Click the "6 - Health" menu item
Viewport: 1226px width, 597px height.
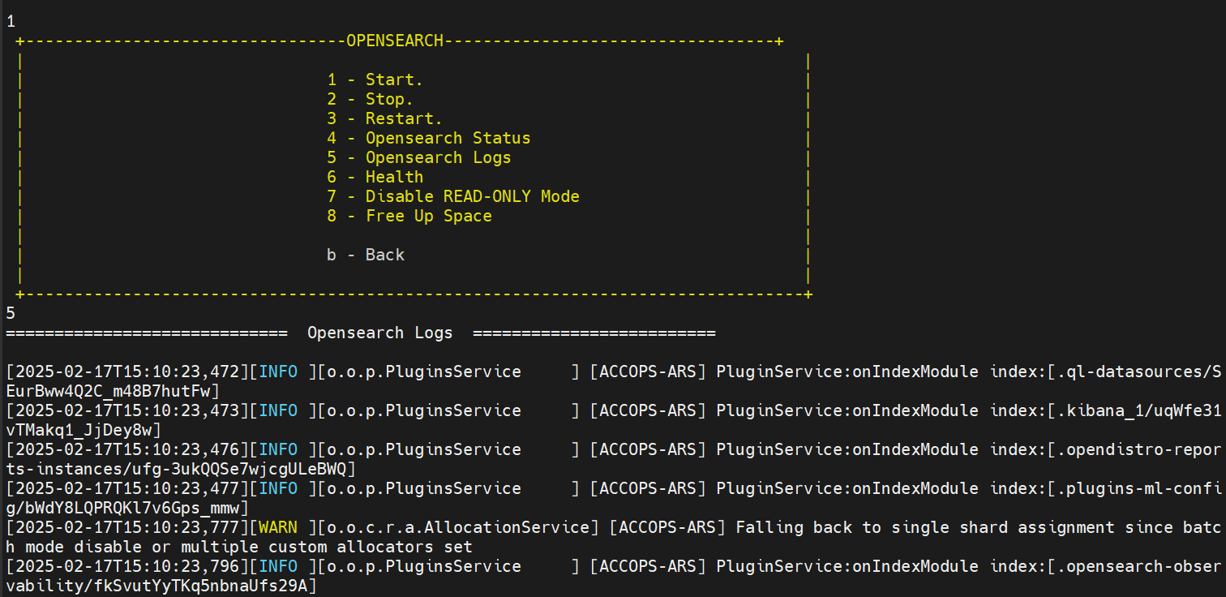(375, 177)
